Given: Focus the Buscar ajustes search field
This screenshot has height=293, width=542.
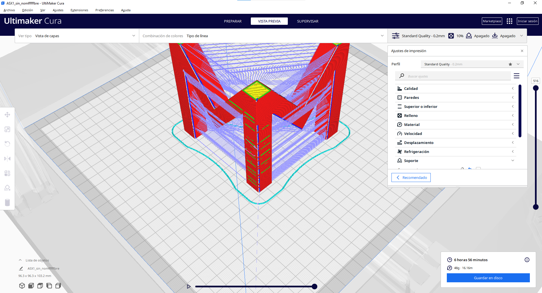Looking at the screenshot, I should click(453, 76).
